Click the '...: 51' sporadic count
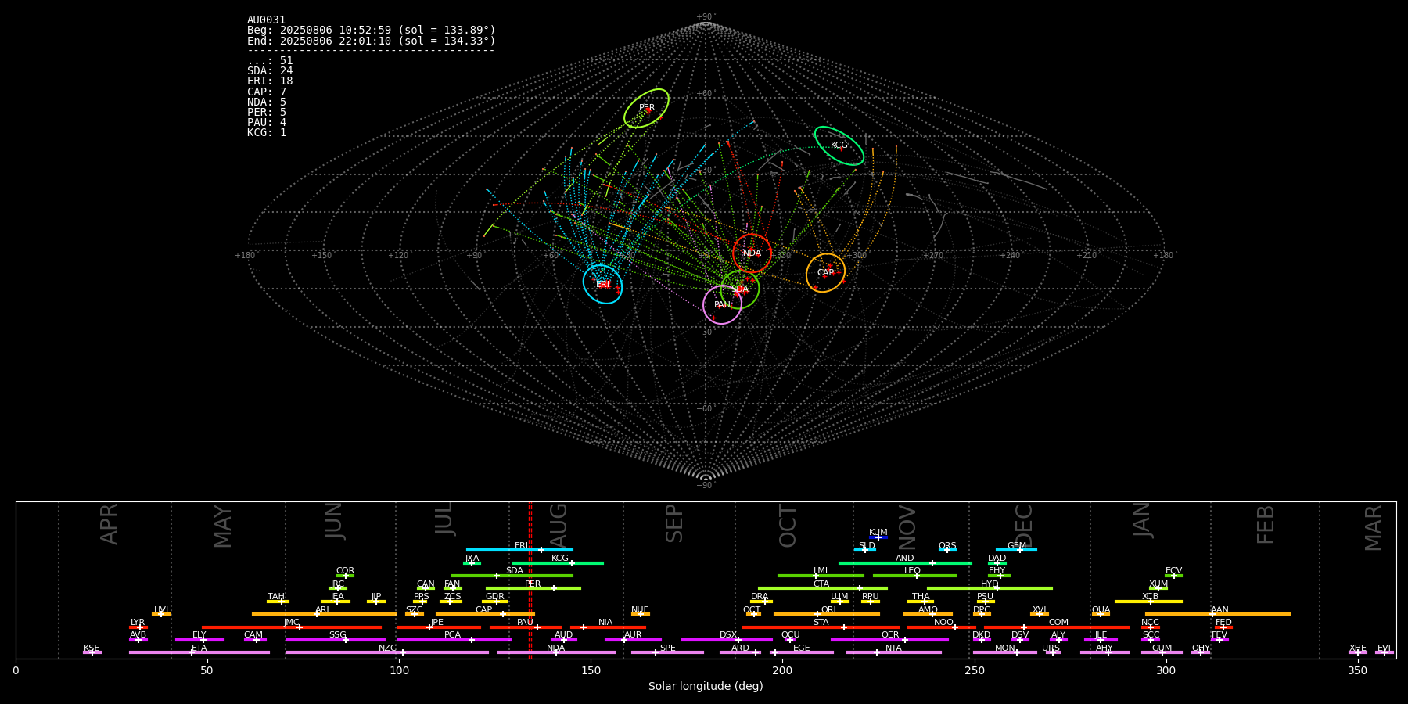1408x704 pixels. point(270,61)
